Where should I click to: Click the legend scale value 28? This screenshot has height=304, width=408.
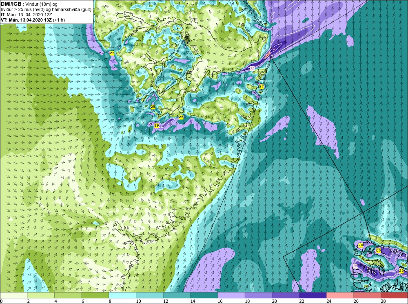(x=383, y=301)
